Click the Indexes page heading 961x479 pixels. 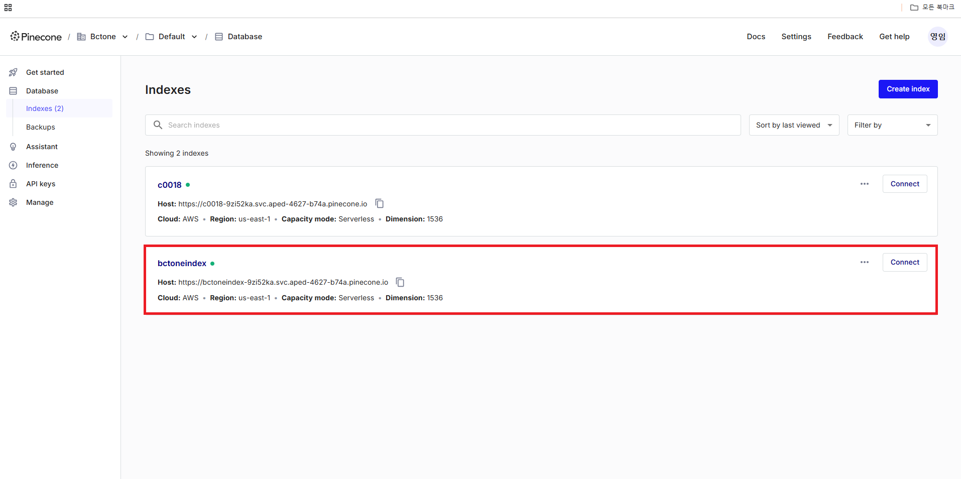[168, 90]
